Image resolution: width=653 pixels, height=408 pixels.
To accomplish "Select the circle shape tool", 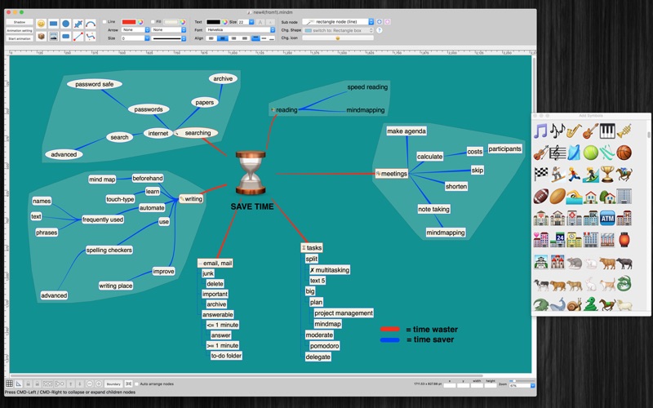I will (x=66, y=24).
